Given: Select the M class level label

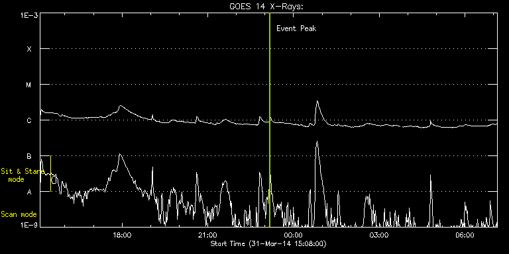Looking at the screenshot, I should pyautogui.click(x=29, y=85).
